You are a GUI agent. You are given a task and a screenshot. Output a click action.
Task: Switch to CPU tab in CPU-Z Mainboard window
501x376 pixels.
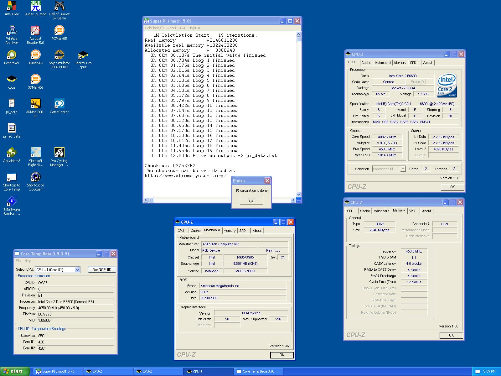point(181,231)
